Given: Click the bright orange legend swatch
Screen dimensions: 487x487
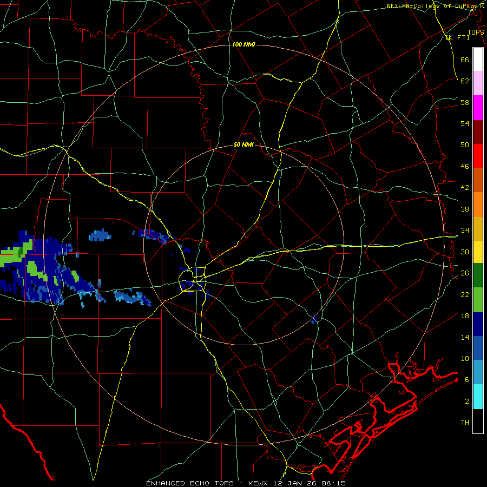Looking at the screenshot, I should (x=478, y=205).
